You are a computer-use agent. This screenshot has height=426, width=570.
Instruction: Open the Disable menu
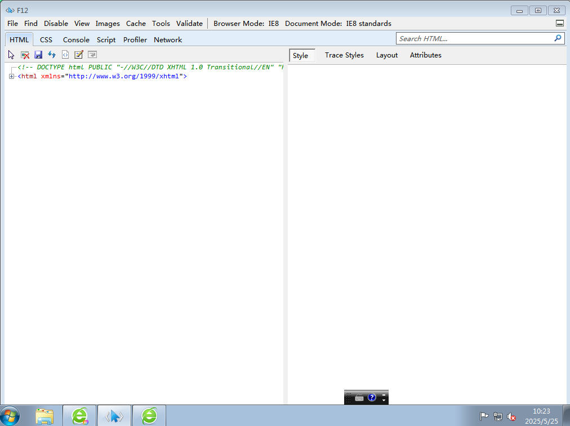pos(56,24)
